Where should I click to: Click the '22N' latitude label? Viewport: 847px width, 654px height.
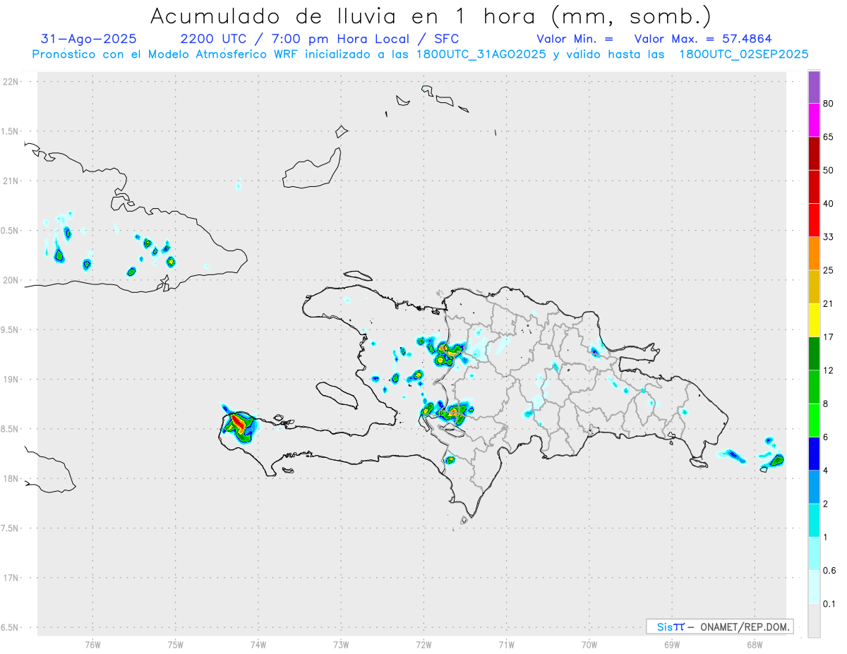(12, 82)
